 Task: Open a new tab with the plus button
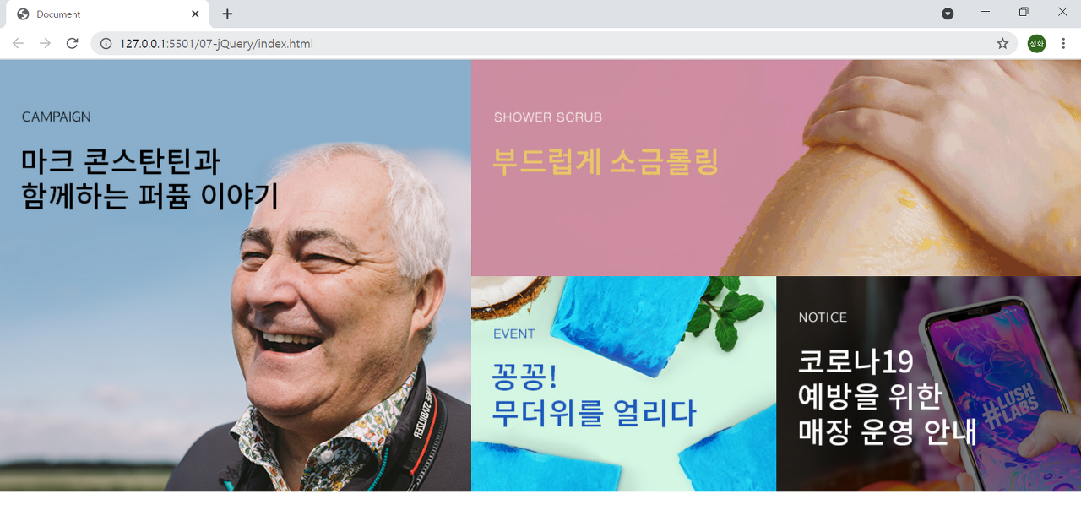point(227,14)
